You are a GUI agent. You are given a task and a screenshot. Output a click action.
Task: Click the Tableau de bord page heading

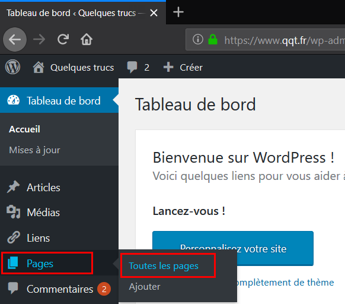click(x=196, y=104)
